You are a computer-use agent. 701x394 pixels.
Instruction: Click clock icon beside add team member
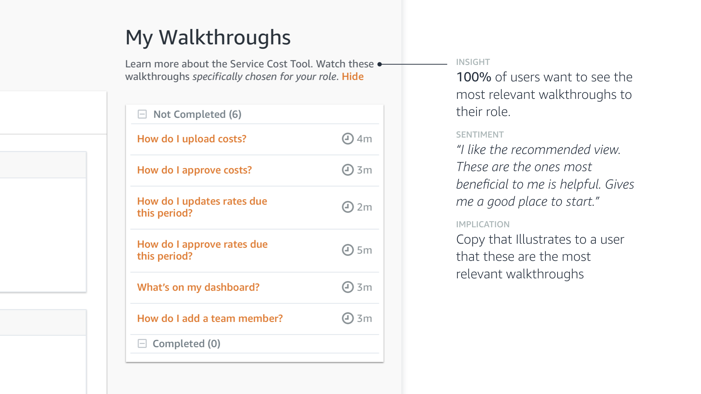tap(348, 318)
